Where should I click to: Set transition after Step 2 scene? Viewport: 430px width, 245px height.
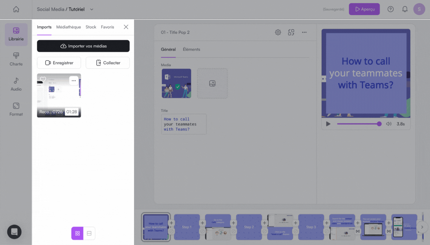pyautogui.click(x=265, y=231)
